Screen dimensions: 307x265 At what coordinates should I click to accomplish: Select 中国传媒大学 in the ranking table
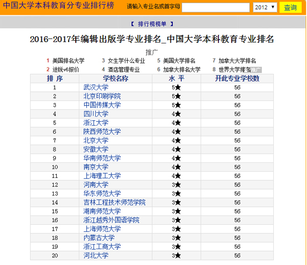[x=102, y=105]
